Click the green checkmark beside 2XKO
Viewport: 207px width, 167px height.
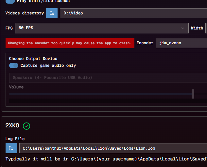tap(26, 126)
